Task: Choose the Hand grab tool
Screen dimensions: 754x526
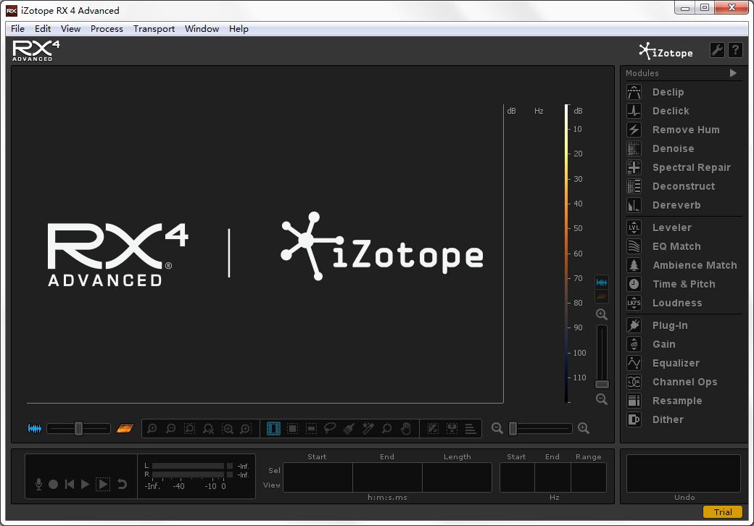Action: pos(406,428)
